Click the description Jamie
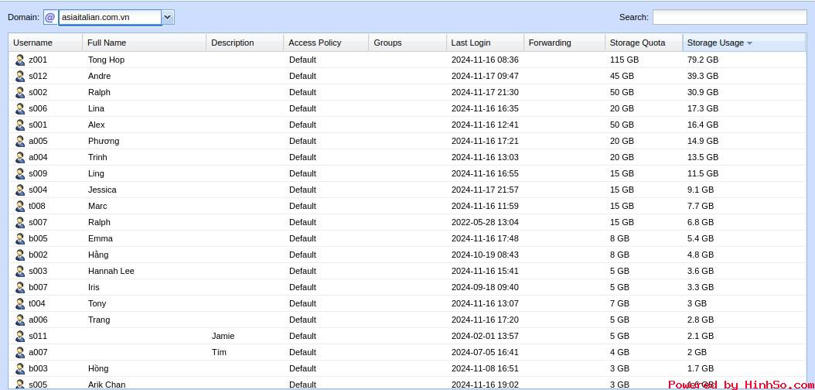 223,336
